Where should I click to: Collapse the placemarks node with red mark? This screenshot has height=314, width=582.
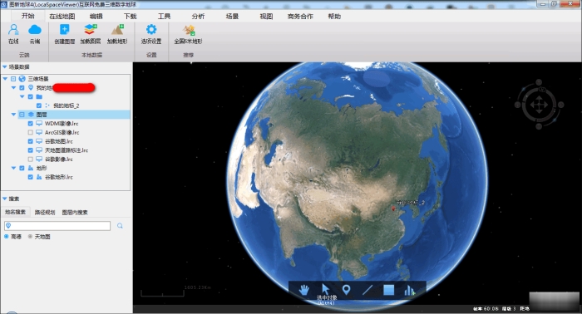coord(14,88)
